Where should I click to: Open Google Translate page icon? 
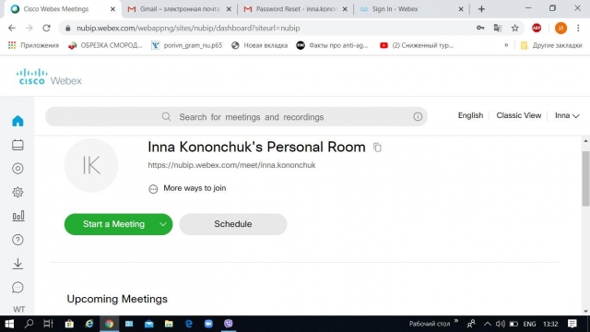click(498, 28)
